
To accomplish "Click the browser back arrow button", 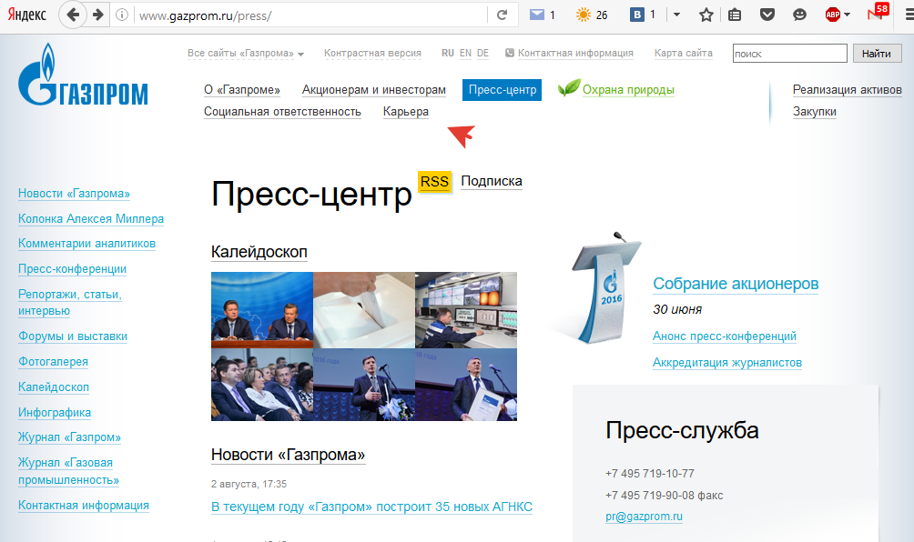I will point(73,15).
